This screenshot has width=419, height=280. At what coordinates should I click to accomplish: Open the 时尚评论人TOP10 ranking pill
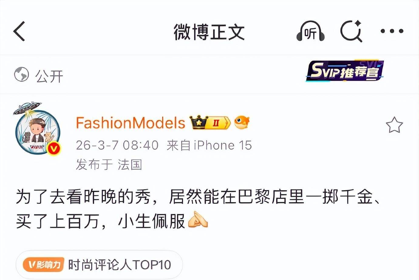99,265
